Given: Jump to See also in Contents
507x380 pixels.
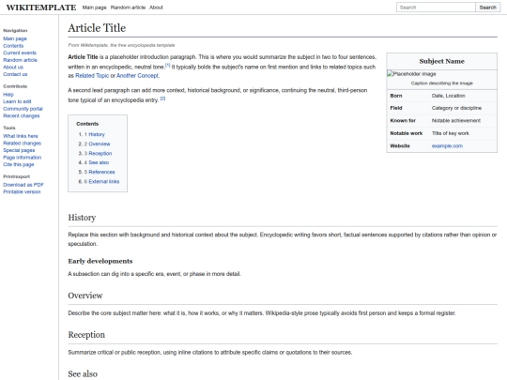Looking at the screenshot, I should tap(99, 162).
